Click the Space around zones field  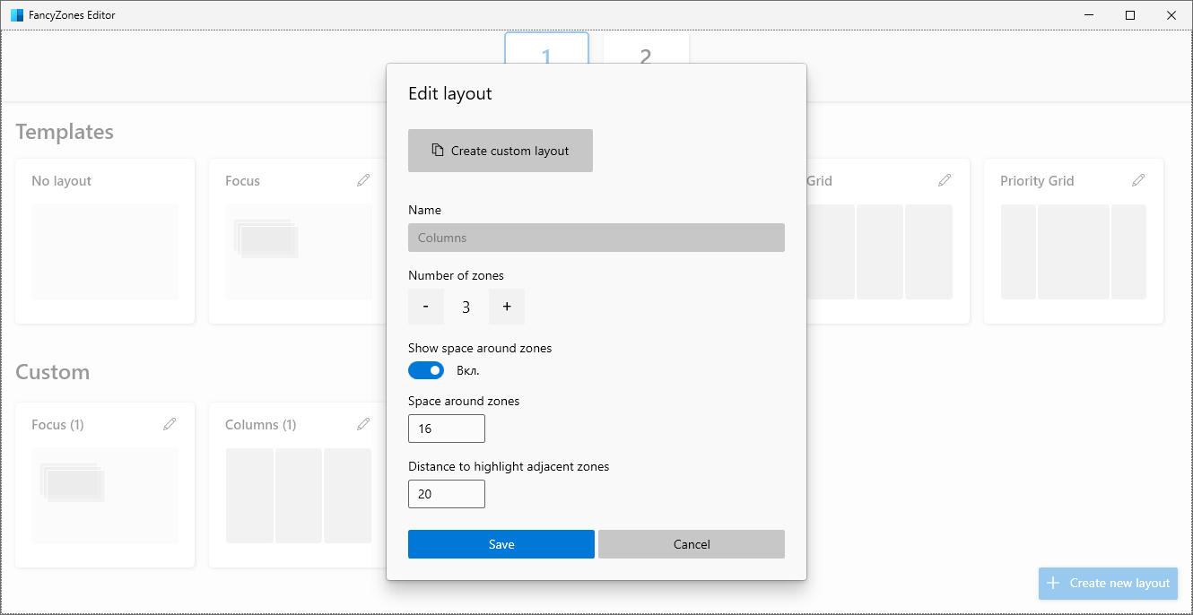(447, 429)
